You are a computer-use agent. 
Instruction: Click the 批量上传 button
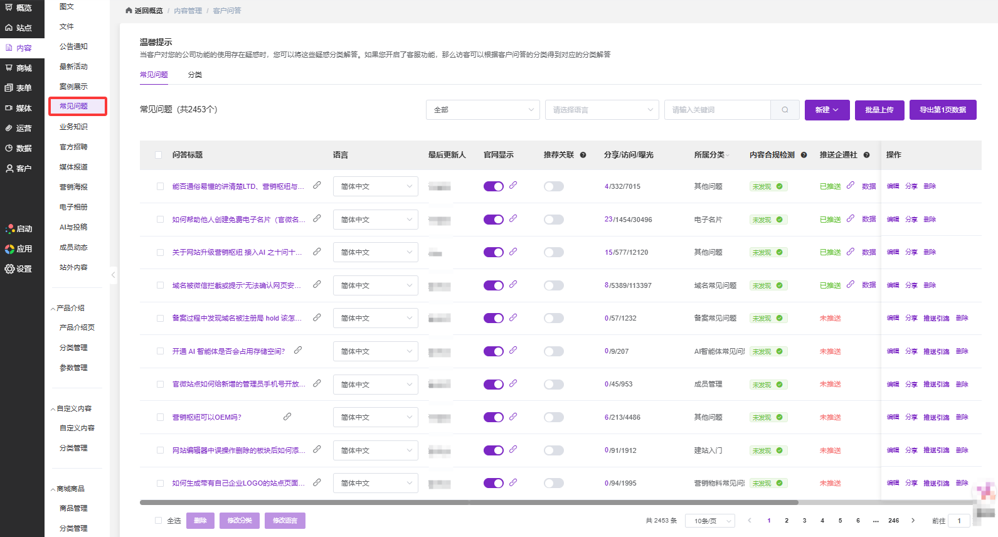tap(879, 110)
